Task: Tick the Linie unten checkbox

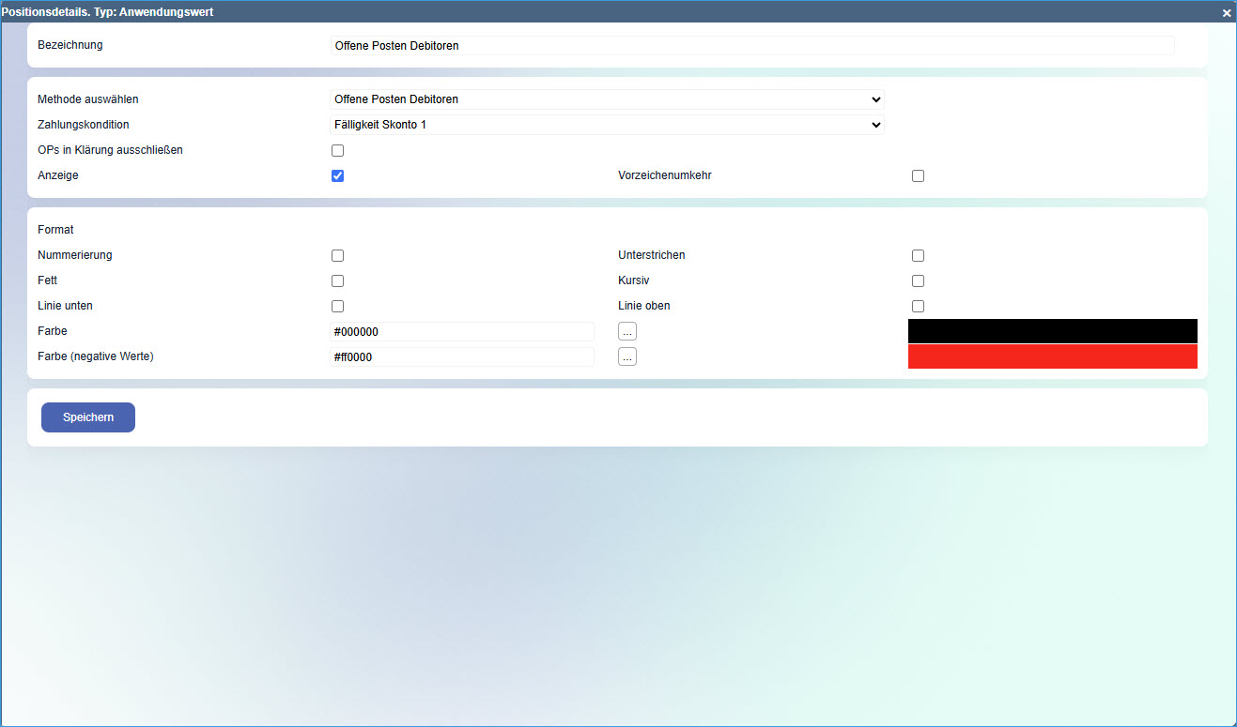Action: tap(338, 307)
